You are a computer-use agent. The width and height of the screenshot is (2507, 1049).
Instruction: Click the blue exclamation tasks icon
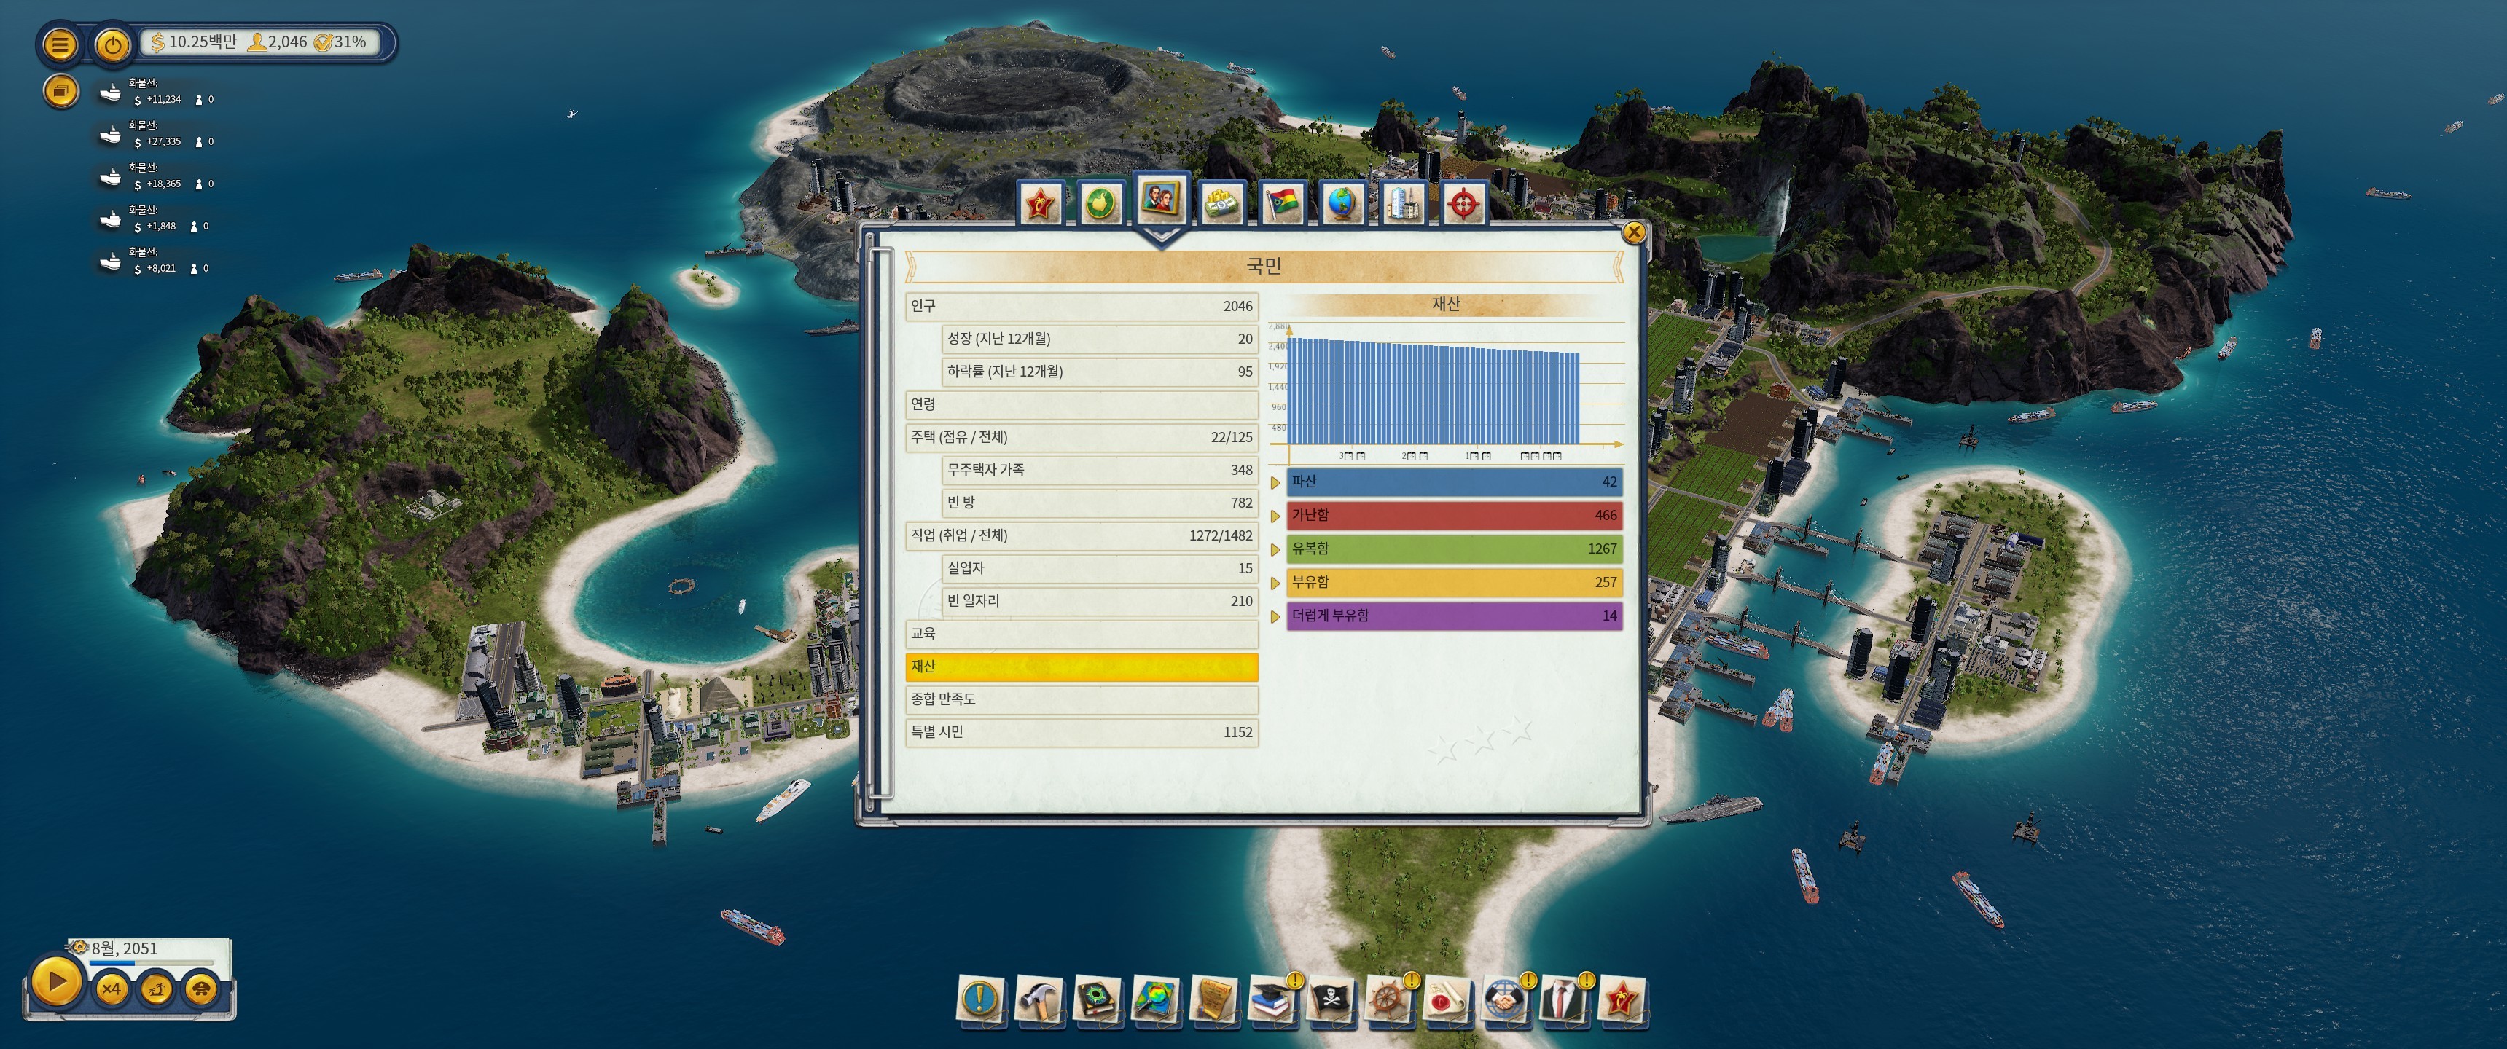tap(980, 999)
